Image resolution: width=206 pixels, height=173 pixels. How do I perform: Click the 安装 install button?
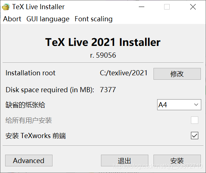pyautogui.click(x=177, y=161)
